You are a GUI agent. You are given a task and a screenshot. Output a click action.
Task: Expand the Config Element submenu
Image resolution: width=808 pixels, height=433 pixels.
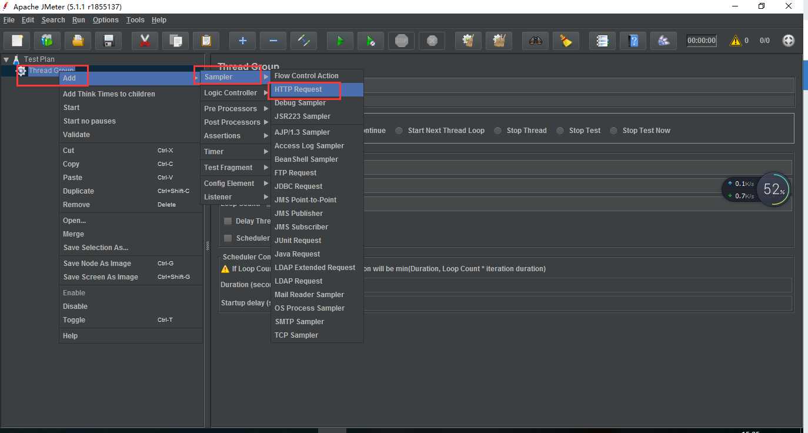[x=235, y=184]
